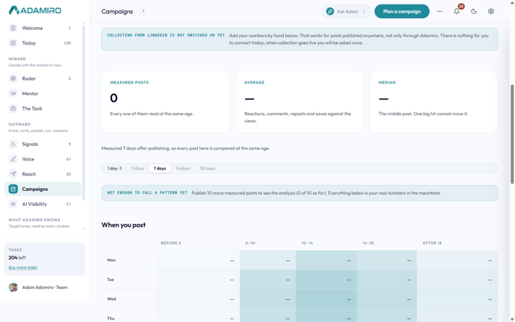The height and width of the screenshot is (322, 515).
Task: Open the three-dot more options menu
Action: (440, 11)
